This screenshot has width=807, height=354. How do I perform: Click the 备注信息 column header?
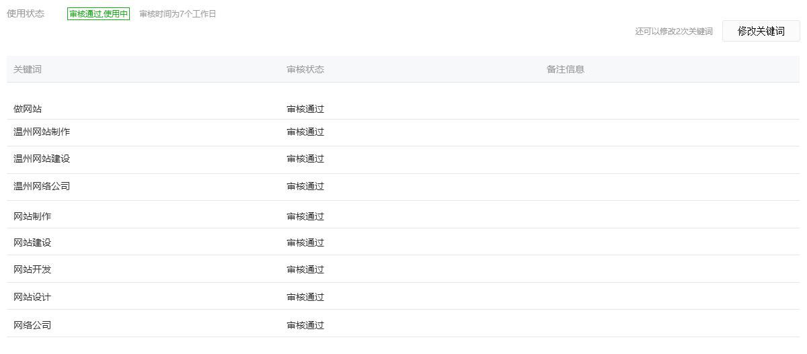566,69
